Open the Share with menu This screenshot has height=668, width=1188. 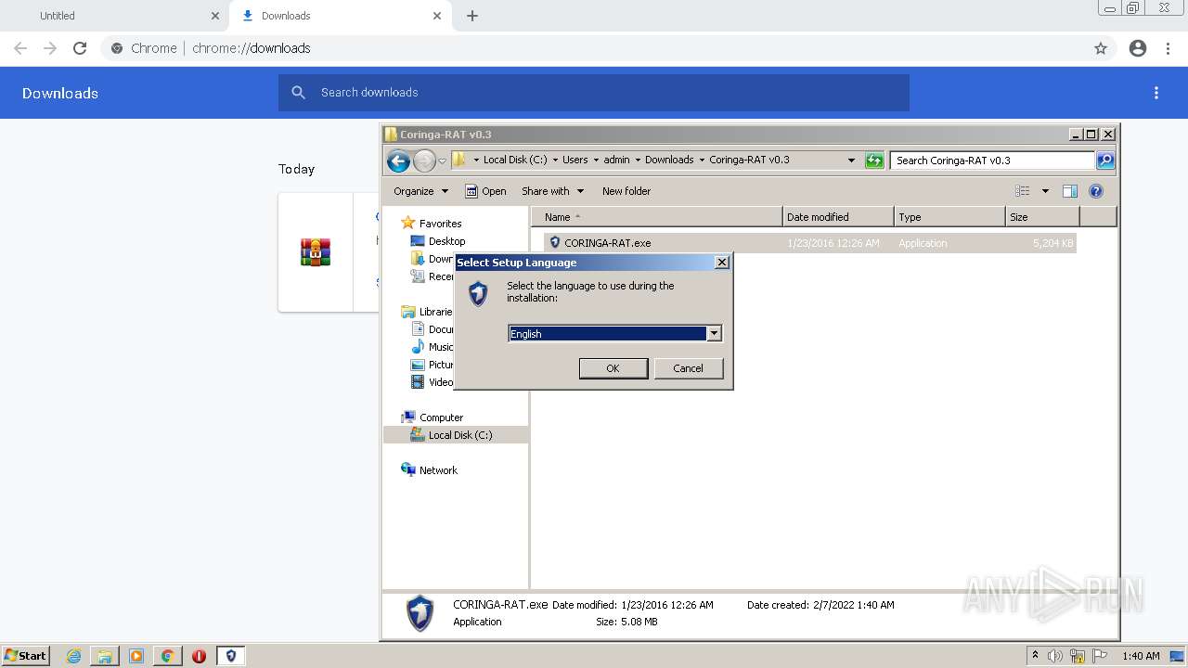[x=552, y=191]
